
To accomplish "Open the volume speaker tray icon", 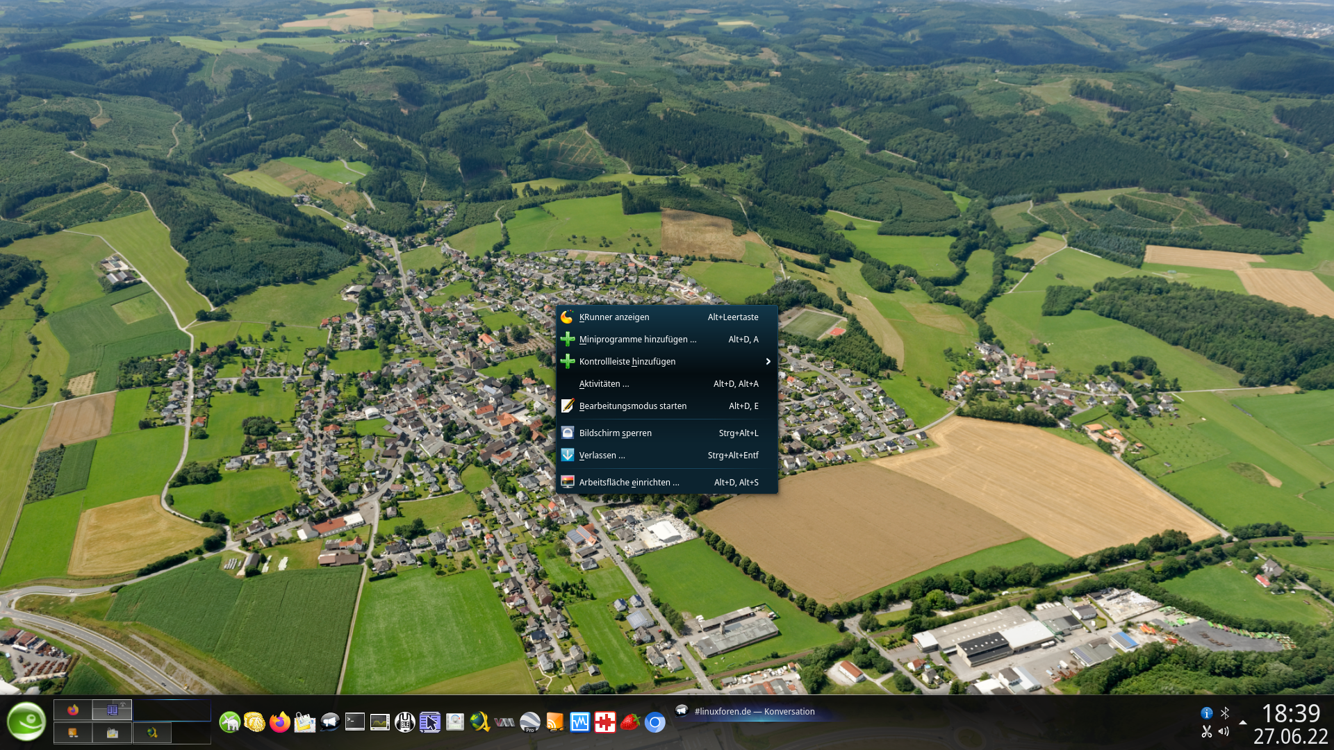I will pyautogui.click(x=1224, y=731).
